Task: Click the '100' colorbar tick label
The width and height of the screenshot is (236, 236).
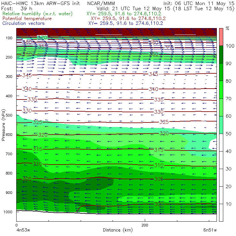Action: [230, 46]
